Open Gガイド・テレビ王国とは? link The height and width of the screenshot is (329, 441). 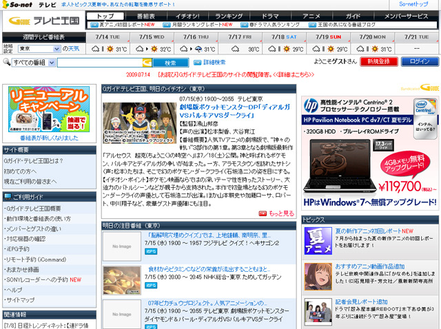tap(34, 161)
